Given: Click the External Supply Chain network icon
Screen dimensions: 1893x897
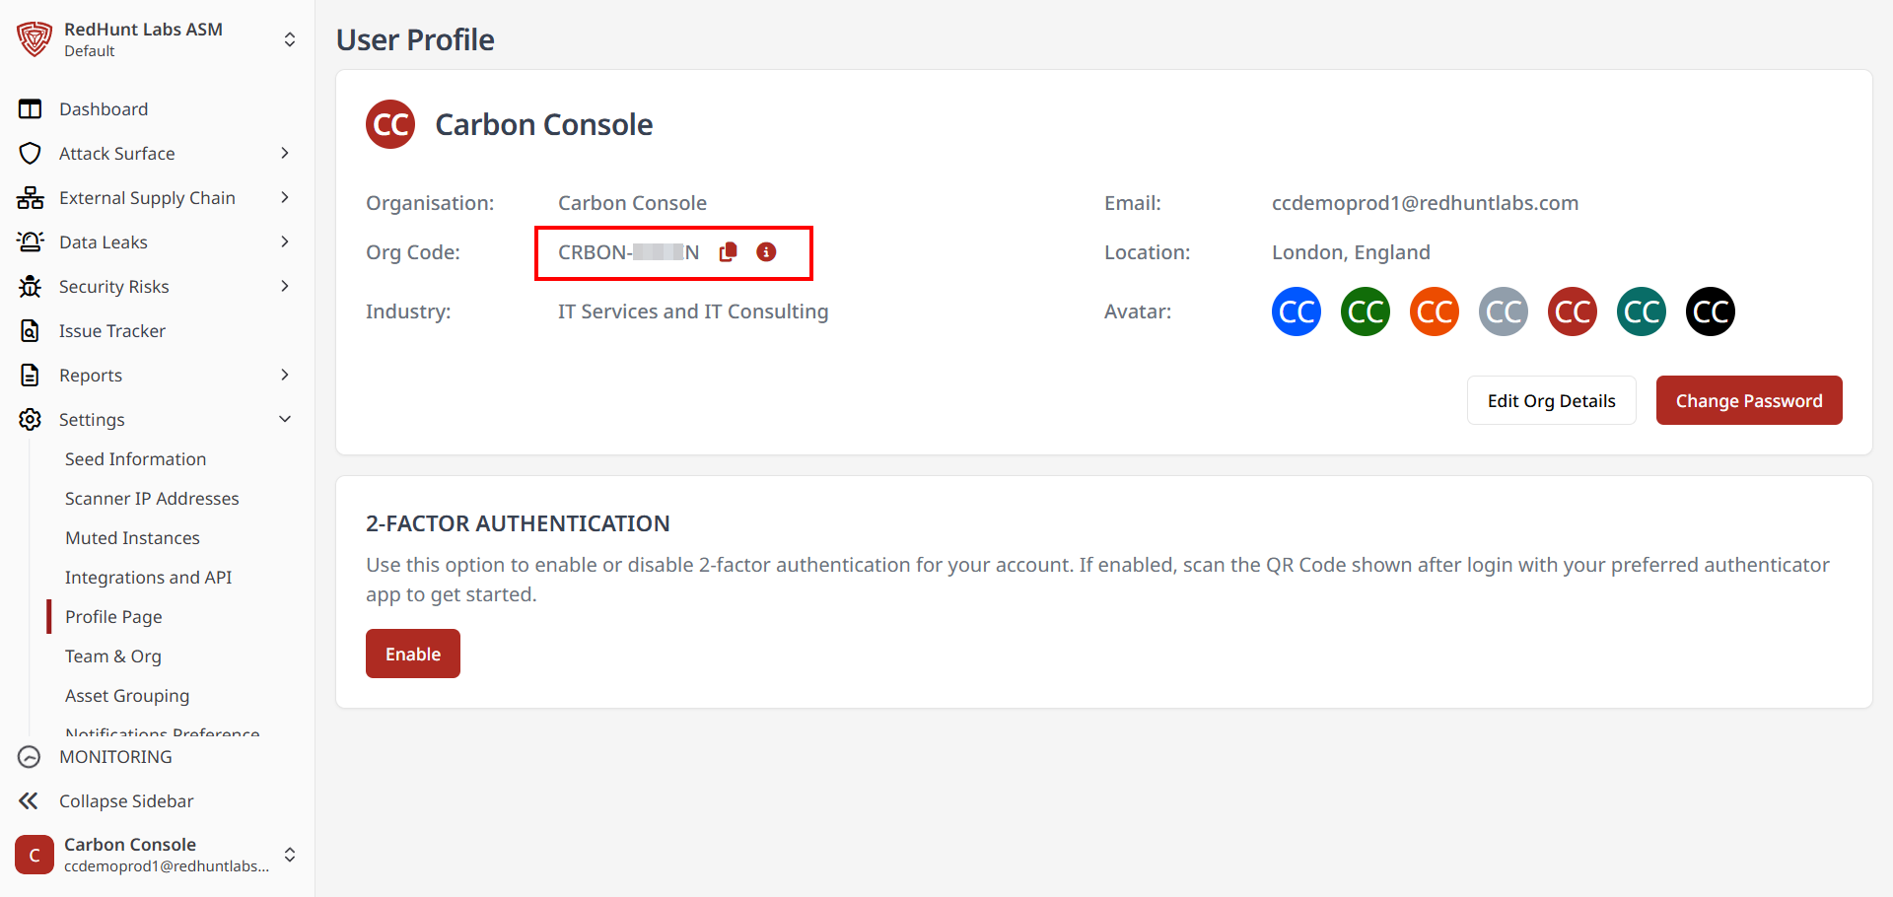Looking at the screenshot, I should [x=31, y=198].
